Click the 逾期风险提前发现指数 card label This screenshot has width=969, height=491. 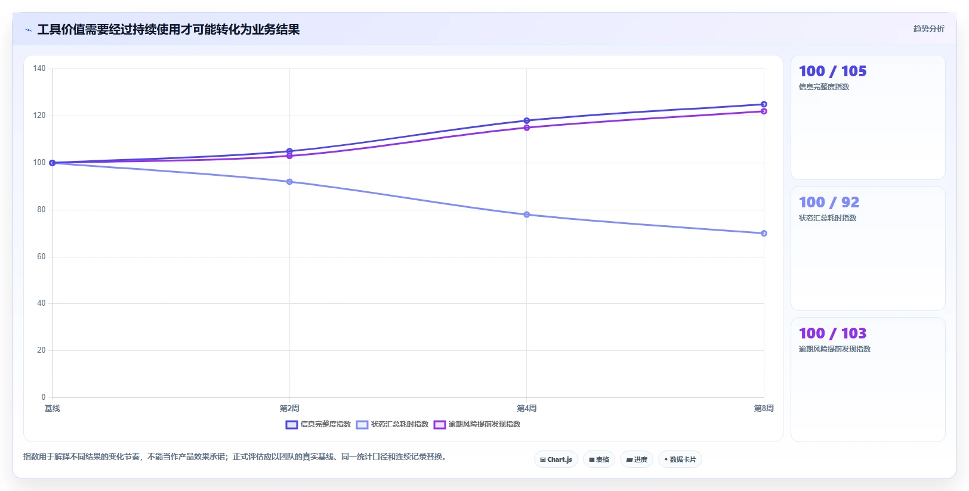(x=835, y=349)
